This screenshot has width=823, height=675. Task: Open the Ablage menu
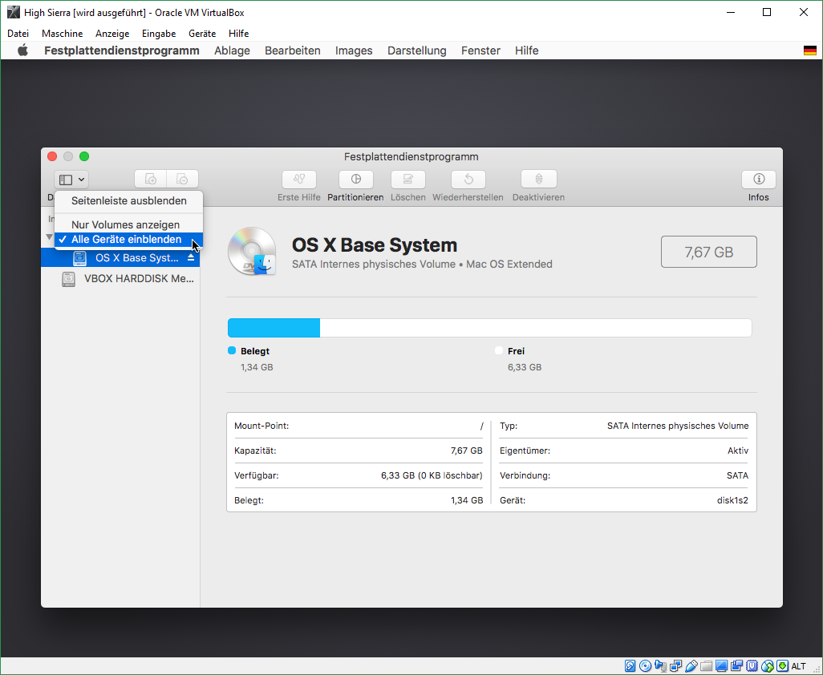[x=232, y=51]
